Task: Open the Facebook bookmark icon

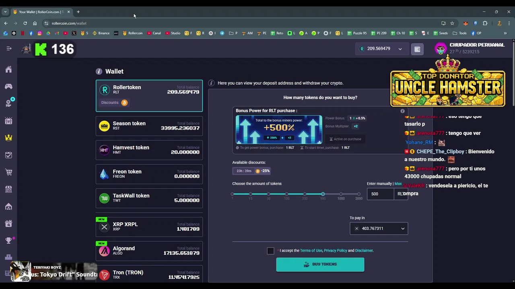Action: 31,33
